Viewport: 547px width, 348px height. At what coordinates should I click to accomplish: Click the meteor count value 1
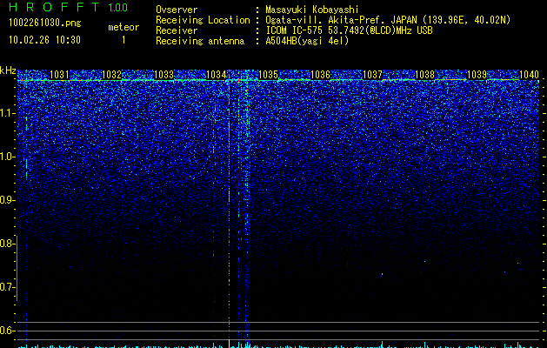click(123, 40)
